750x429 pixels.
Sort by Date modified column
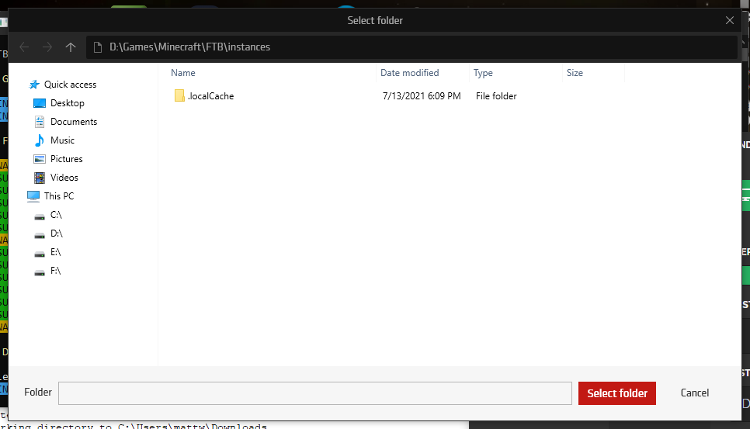pos(409,73)
